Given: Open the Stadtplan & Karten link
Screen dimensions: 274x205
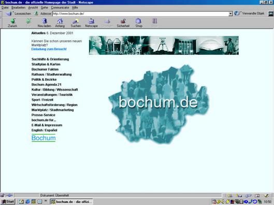Looking at the screenshot, I should (46, 64).
